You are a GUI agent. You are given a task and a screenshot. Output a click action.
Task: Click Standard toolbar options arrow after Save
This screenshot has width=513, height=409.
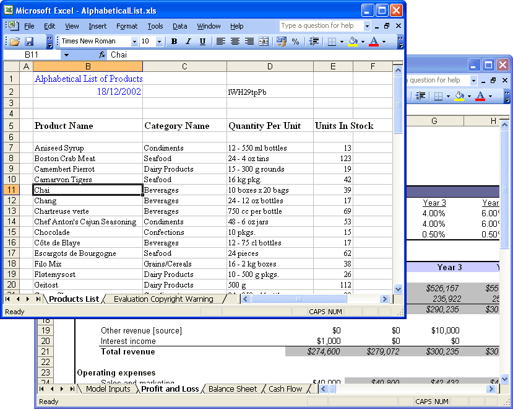(50, 42)
